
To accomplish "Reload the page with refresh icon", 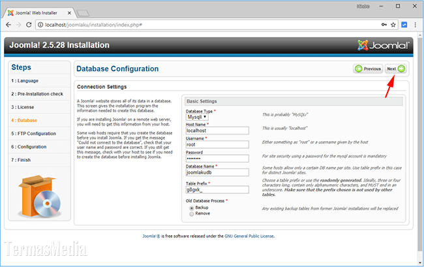I will click(29, 25).
